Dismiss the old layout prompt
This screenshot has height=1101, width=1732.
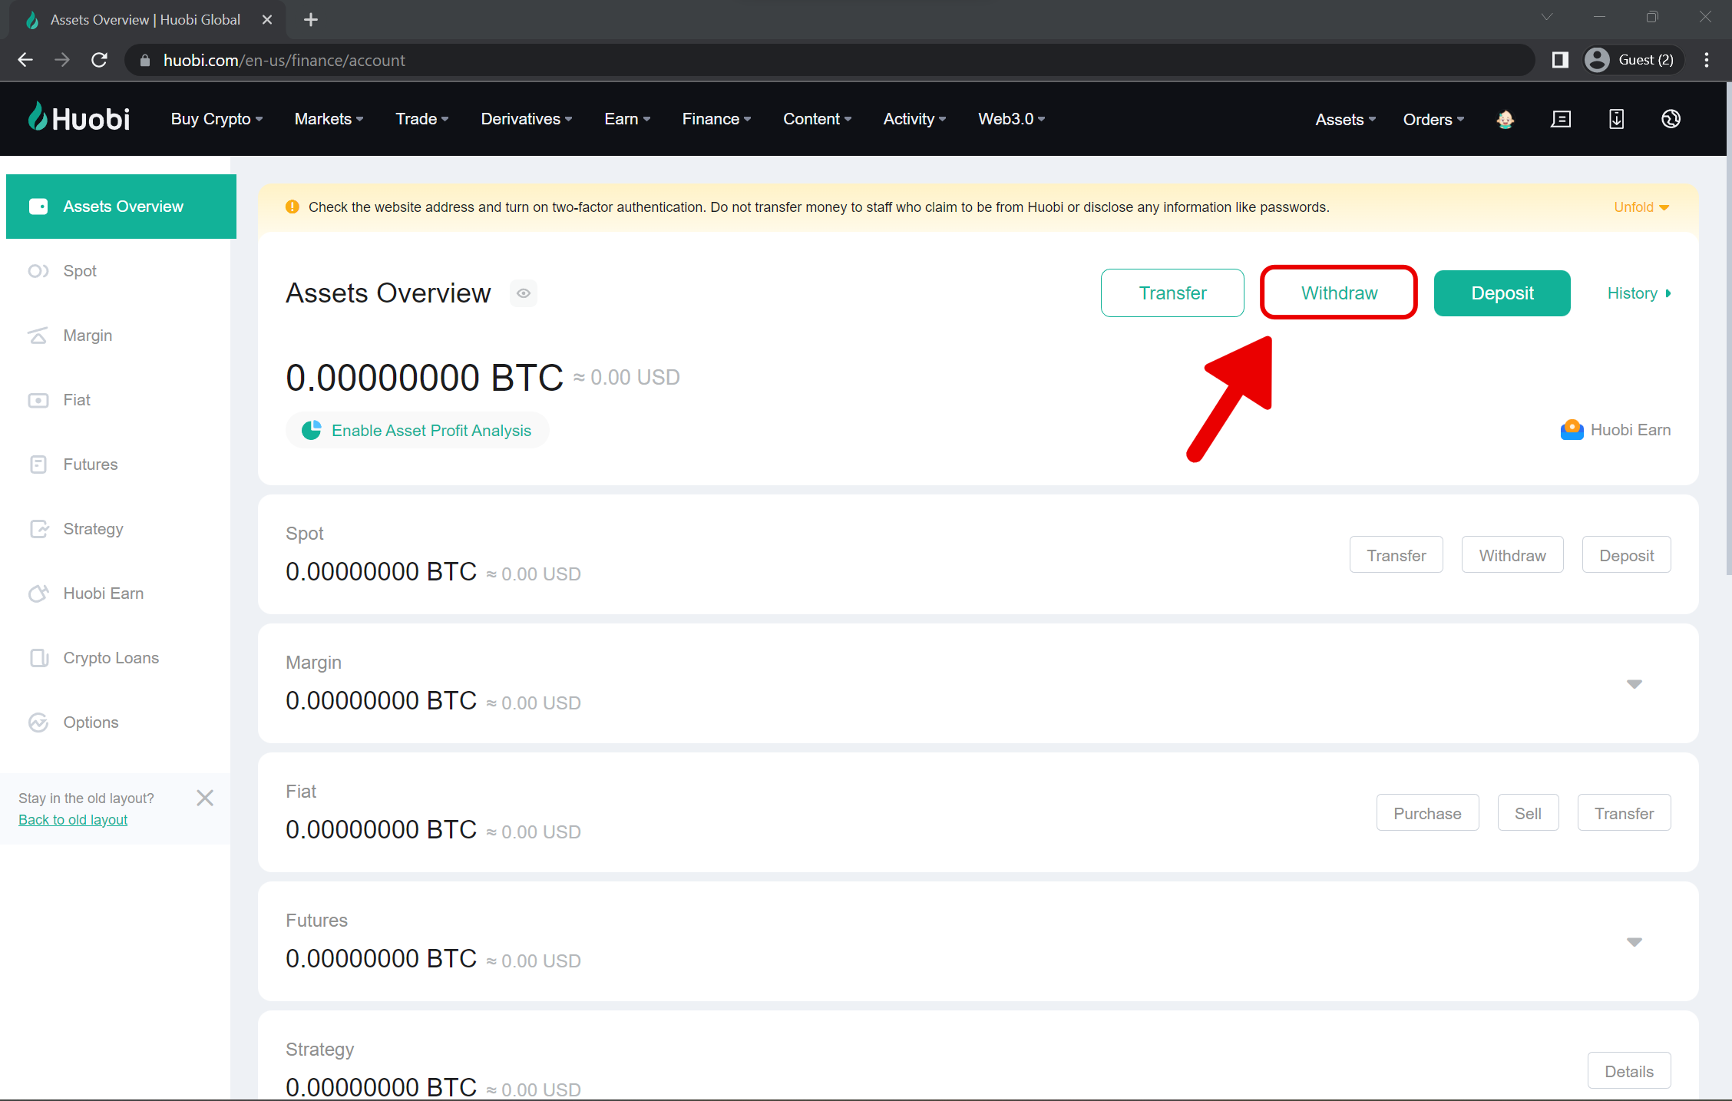pyautogui.click(x=205, y=798)
